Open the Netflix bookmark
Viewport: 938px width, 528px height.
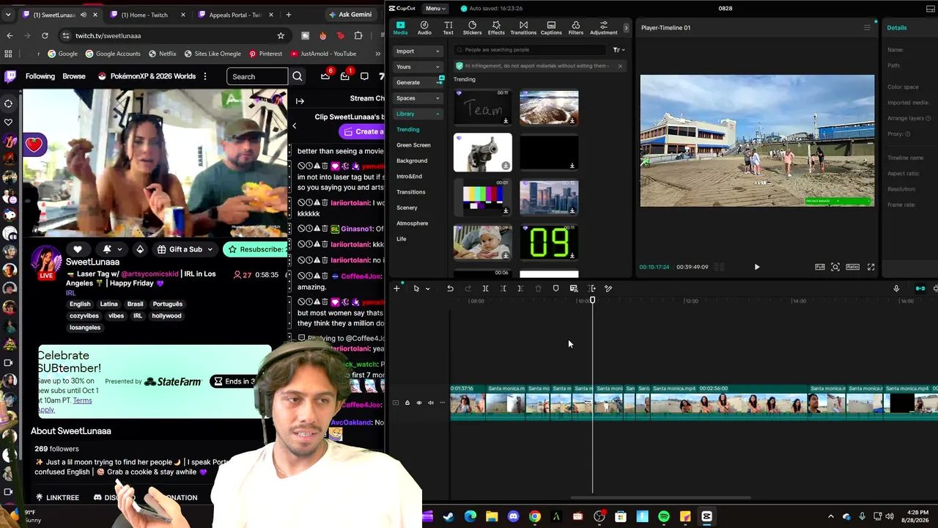point(162,54)
